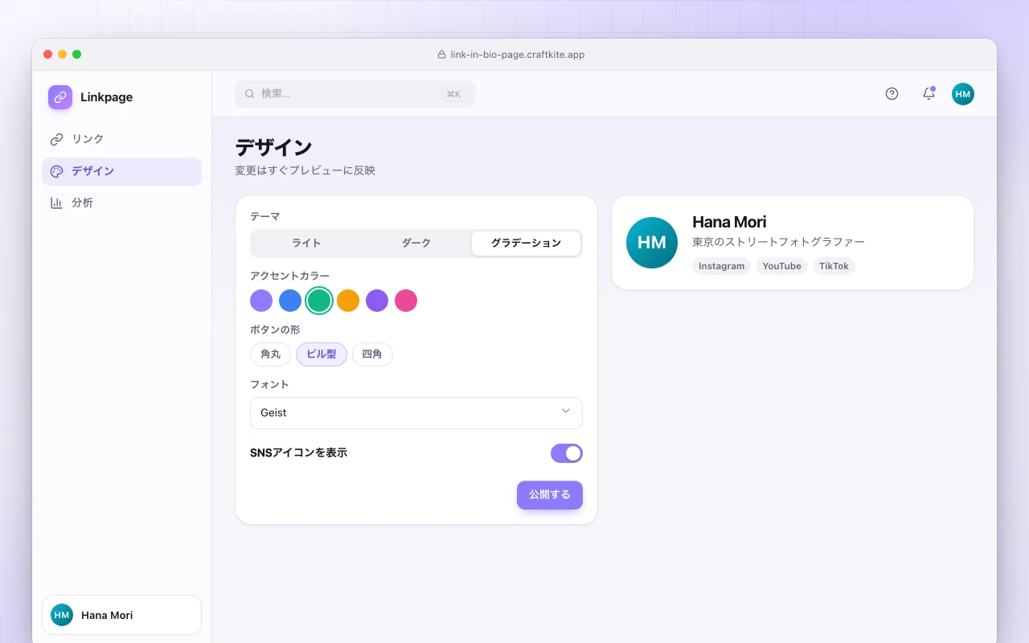The width and height of the screenshot is (1029, 643).
Task: Go to the リンク page in the sidebar
Action: (121, 139)
